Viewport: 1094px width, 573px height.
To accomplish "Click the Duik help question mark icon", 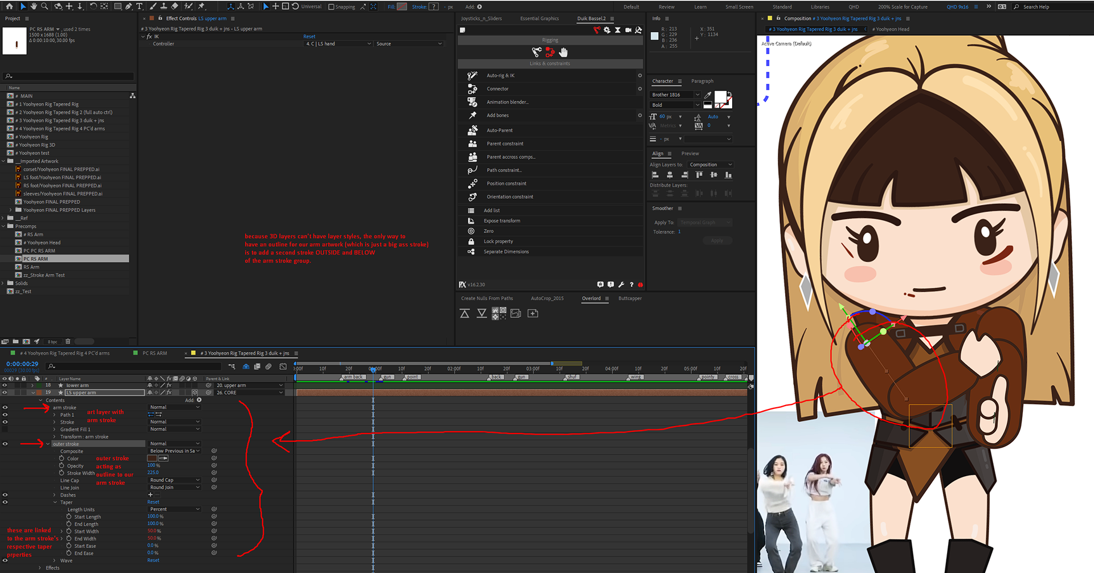I will click(631, 284).
